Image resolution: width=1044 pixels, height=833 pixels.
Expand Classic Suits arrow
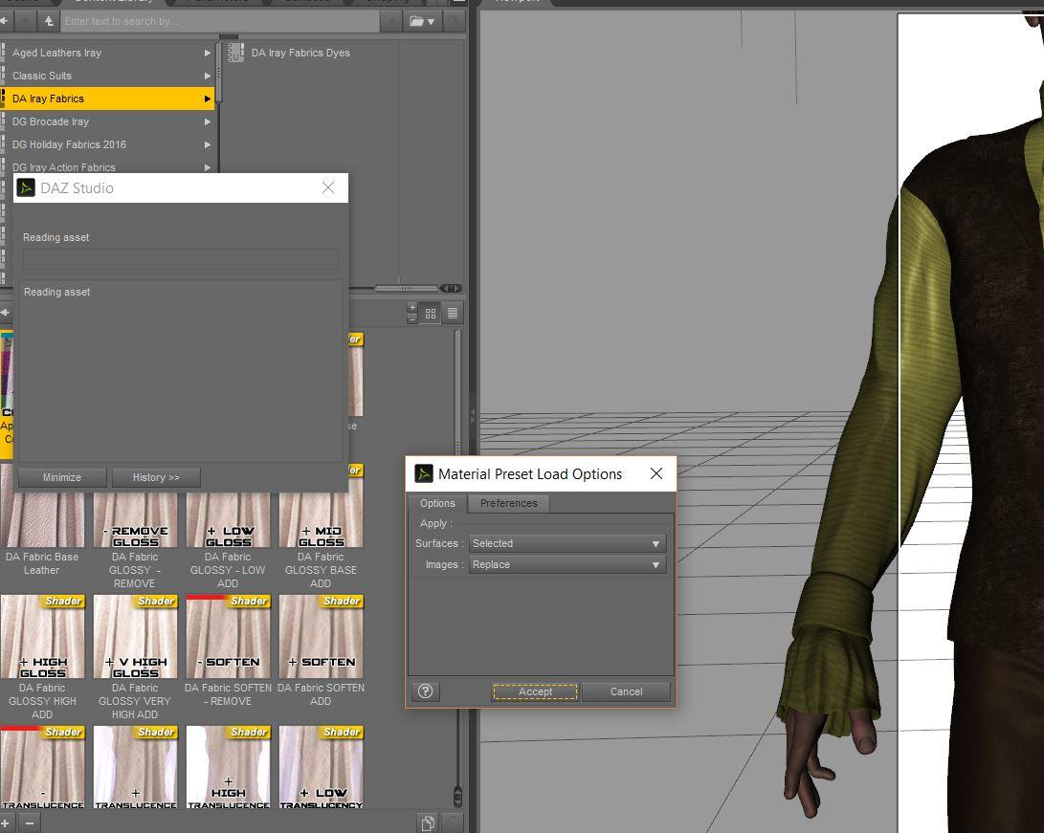point(207,76)
